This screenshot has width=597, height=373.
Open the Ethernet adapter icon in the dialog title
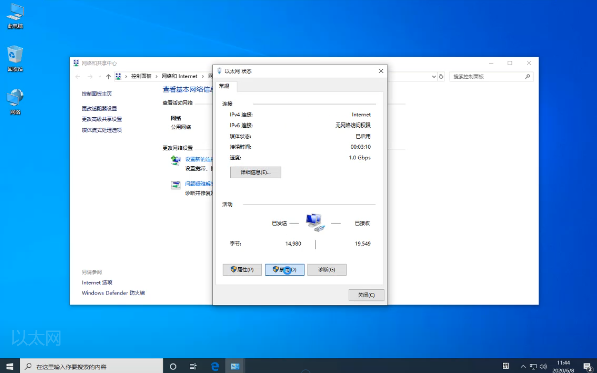coord(219,71)
